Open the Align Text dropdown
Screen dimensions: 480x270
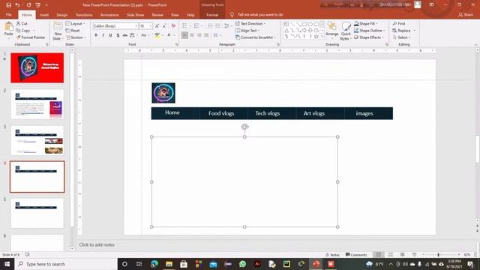coord(247,31)
